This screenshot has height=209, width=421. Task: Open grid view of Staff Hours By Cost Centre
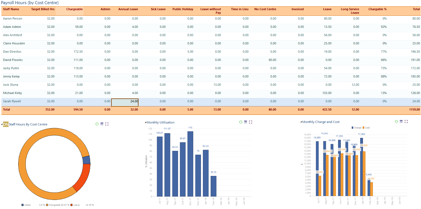pyautogui.click(x=101, y=124)
